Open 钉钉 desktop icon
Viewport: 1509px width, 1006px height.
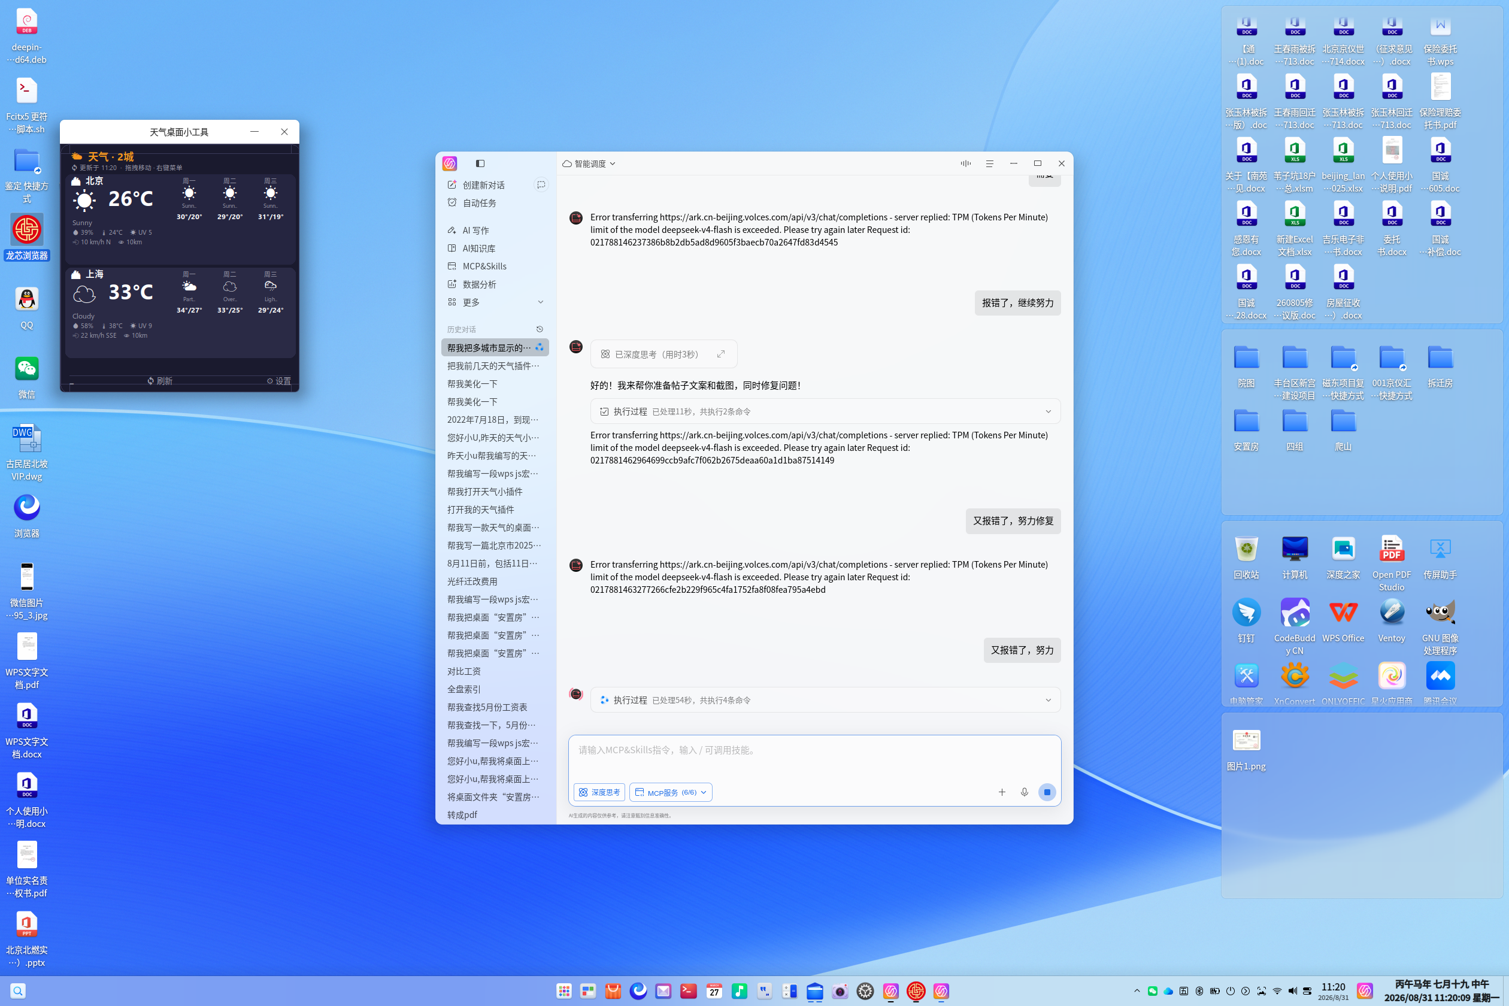click(1246, 621)
